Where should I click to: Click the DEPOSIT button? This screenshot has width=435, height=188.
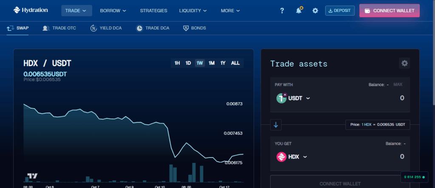pyautogui.click(x=340, y=11)
